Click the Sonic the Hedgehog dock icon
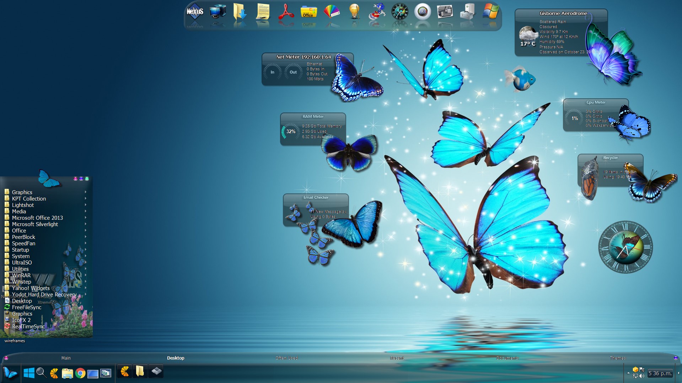Screen dimensions: 682x383 [x=377, y=12]
